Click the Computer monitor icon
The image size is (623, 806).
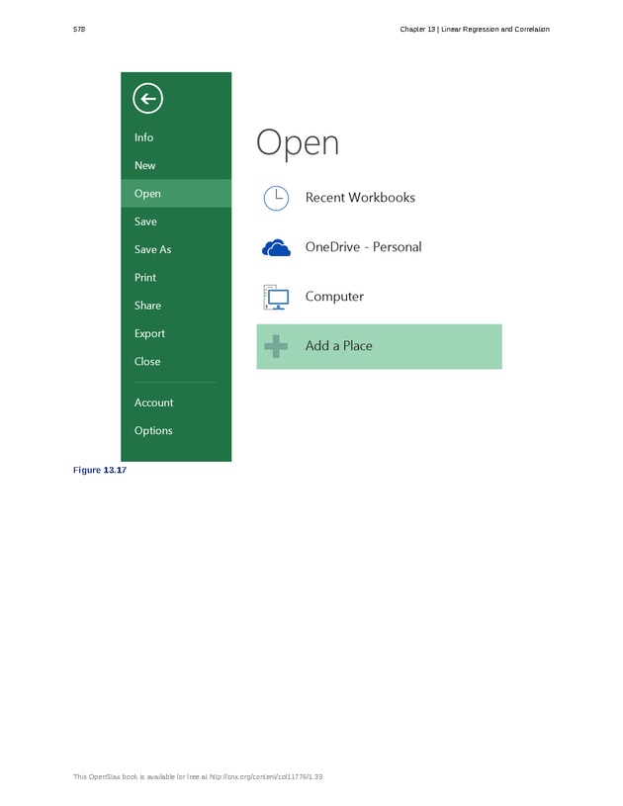276,297
